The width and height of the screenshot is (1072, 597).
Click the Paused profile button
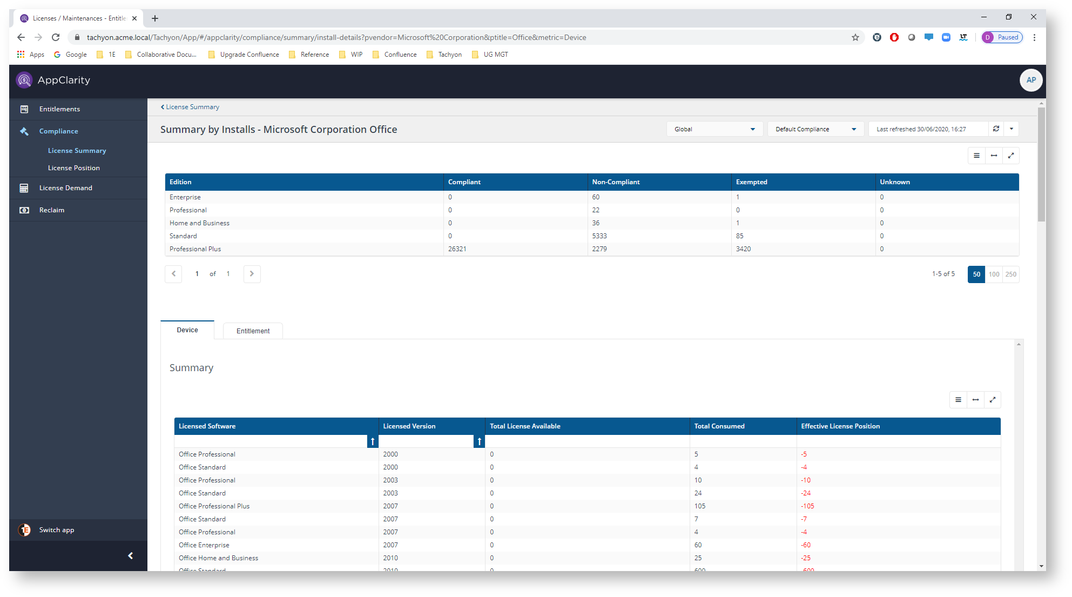point(1002,37)
